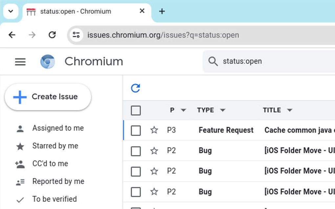This screenshot has height=209, width=335.
Task: Show issues Starred by me
Action: [x=55, y=146]
